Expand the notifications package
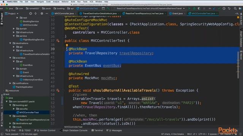 pos(10,83)
